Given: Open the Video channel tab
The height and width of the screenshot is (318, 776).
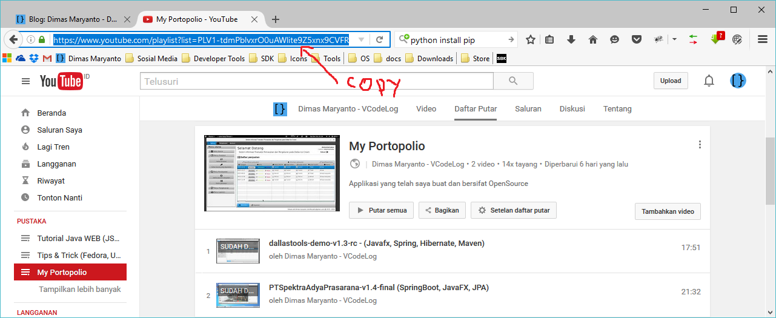Looking at the screenshot, I should tap(426, 109).
